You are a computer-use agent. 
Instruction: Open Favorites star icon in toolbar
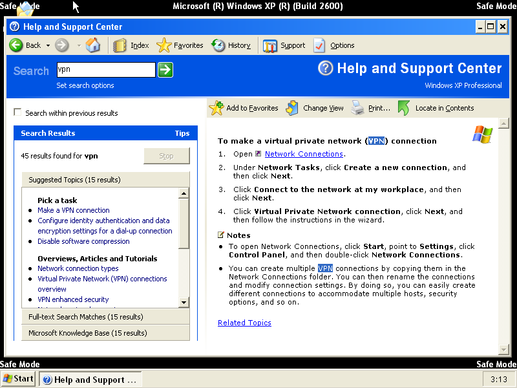tap(164, 45)
